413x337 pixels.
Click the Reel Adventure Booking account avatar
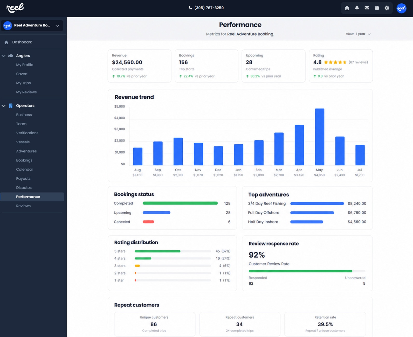[8, 25]
